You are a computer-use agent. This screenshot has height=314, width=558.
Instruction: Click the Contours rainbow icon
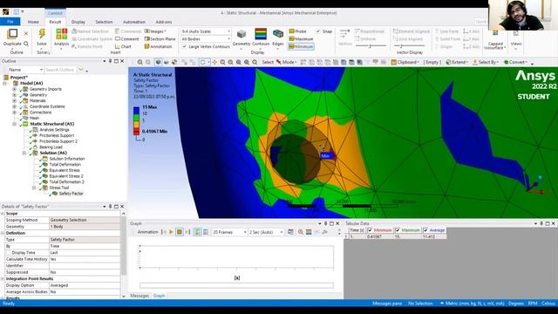261,34
